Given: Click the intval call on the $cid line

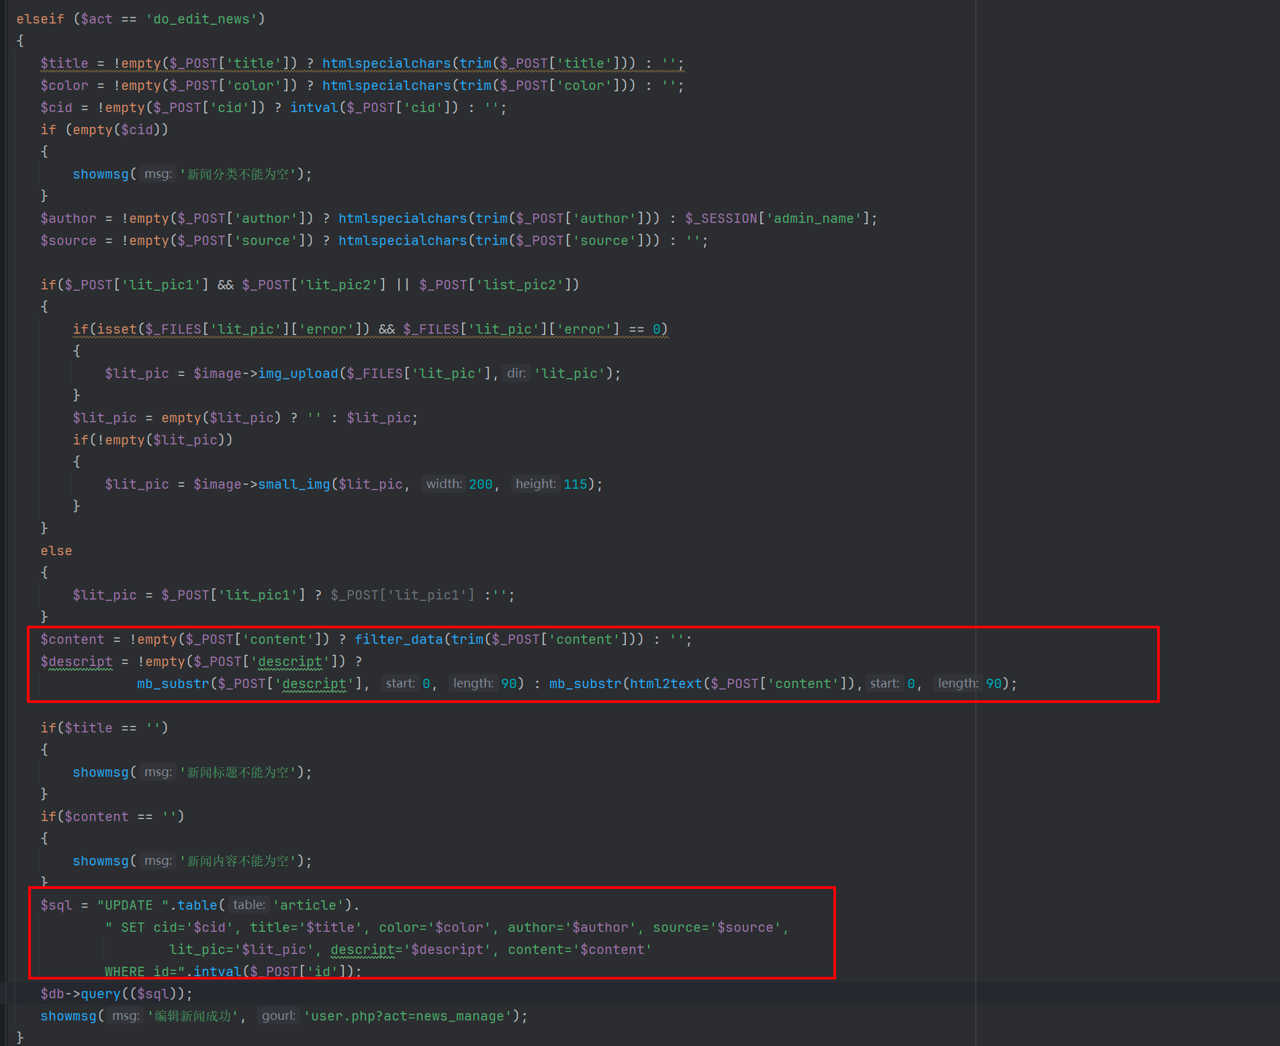Looking at the screenshot, I should pos(314,107).
